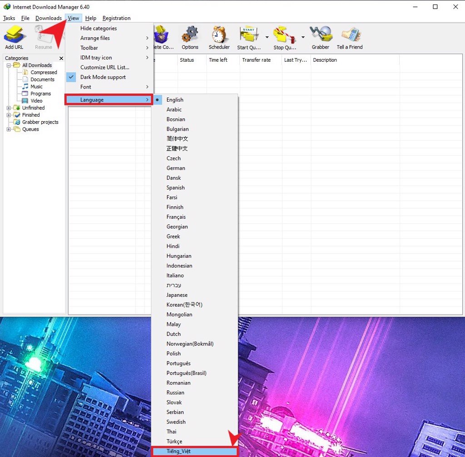465x457 pixels.
Task: Select Hindi language
Action: pos(194,246)
